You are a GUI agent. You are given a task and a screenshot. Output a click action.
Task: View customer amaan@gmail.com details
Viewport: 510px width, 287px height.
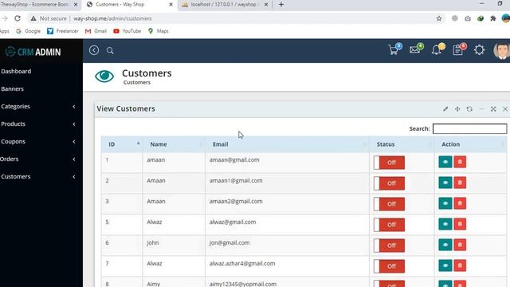point(445,162)
